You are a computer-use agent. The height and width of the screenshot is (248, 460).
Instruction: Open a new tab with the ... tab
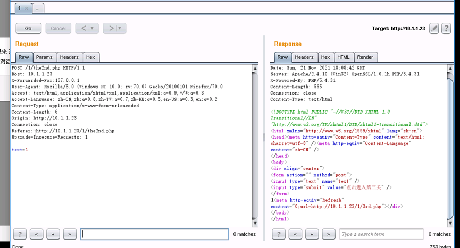(38, 8)
